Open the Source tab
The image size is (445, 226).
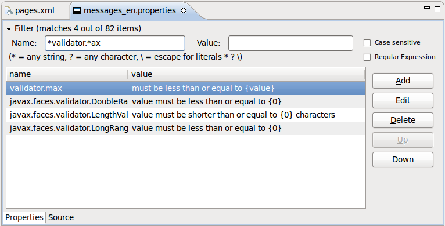point(61,217)
